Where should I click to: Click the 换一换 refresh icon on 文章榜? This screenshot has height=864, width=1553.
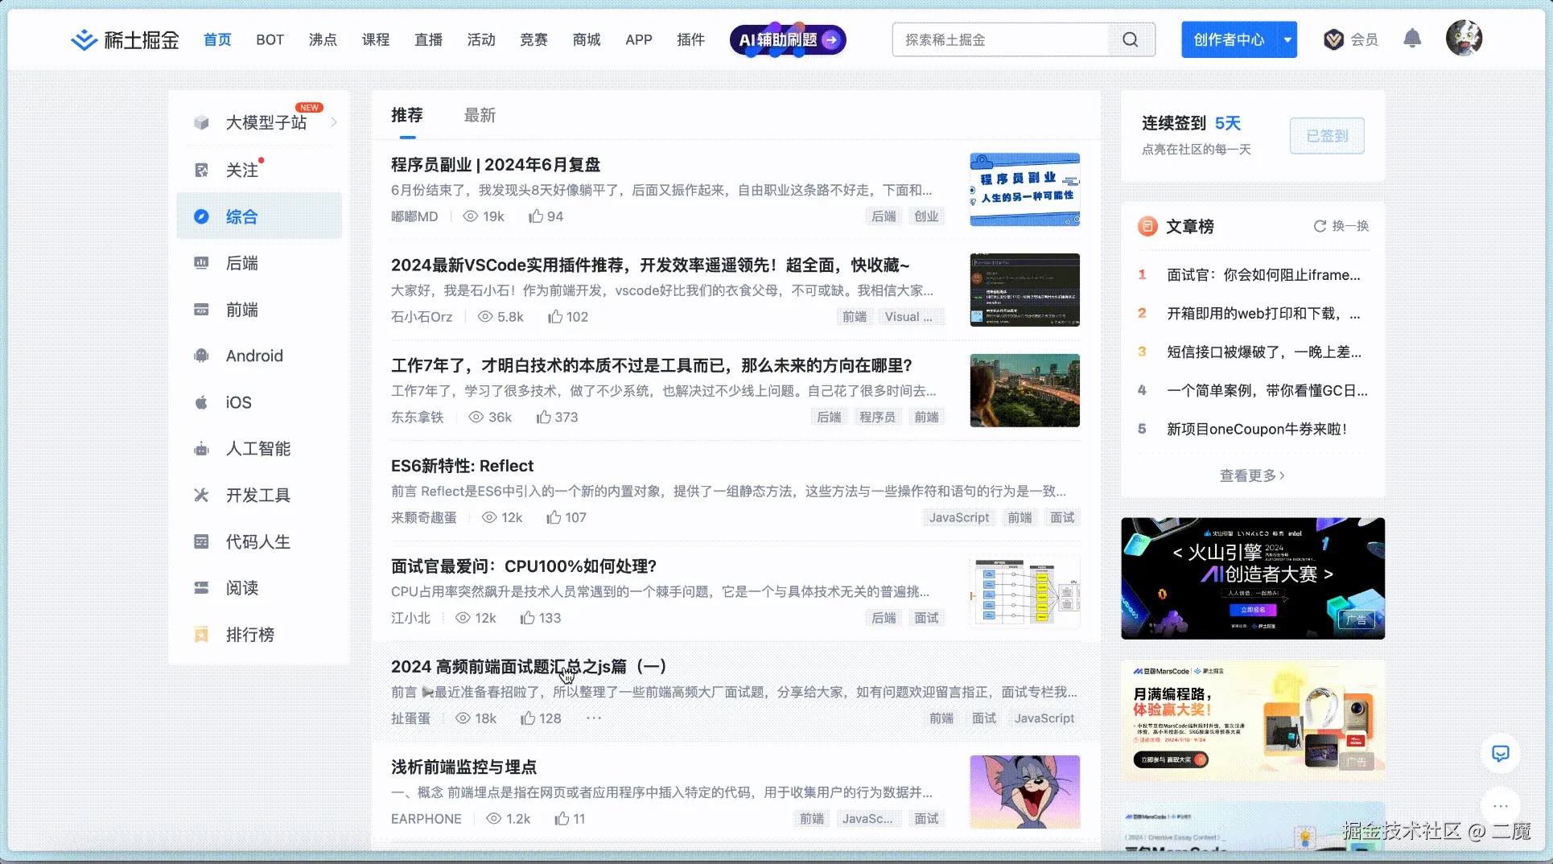point(1318,226)
